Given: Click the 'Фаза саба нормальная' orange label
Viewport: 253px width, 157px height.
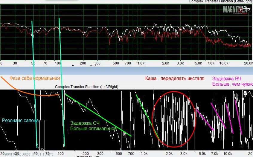Looking at the screenshot, I should (34, 78).
